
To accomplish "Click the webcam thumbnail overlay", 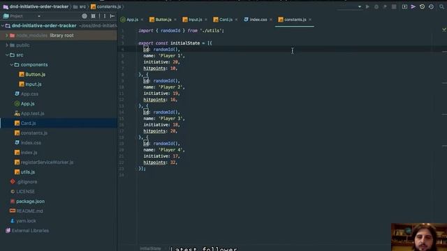I will tap(419, 237).
